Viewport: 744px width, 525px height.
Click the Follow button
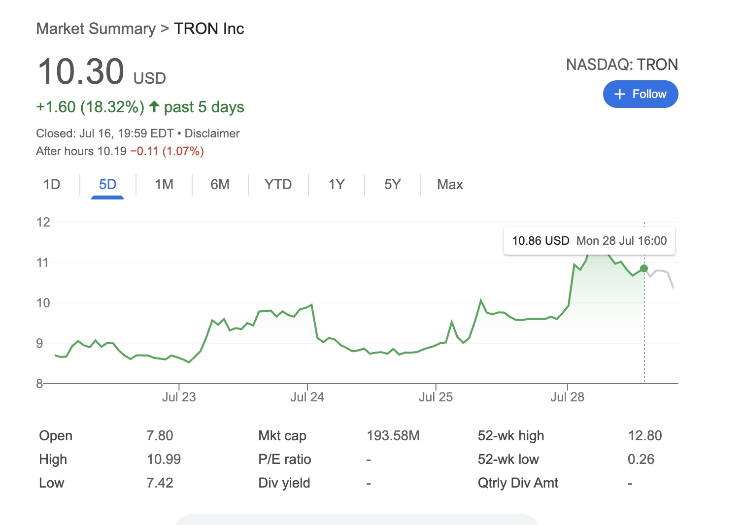tap(640, 94)
